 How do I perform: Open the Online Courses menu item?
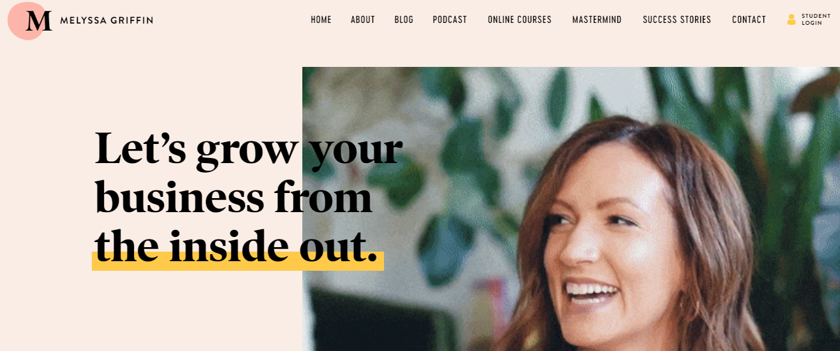pyautogui.click(x=520, y=20)
